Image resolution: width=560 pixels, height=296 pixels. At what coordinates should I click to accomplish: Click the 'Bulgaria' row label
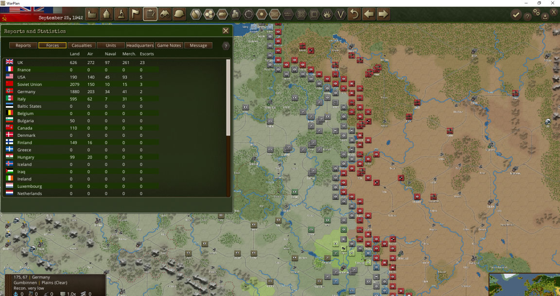(x=25, y=121)
